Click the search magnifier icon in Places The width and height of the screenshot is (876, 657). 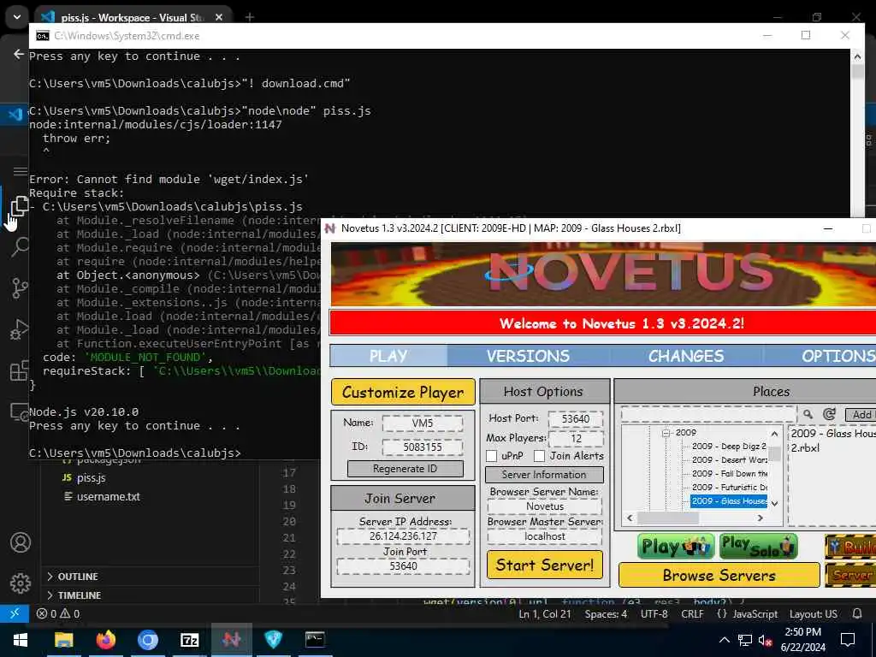[x=808, y=414]
